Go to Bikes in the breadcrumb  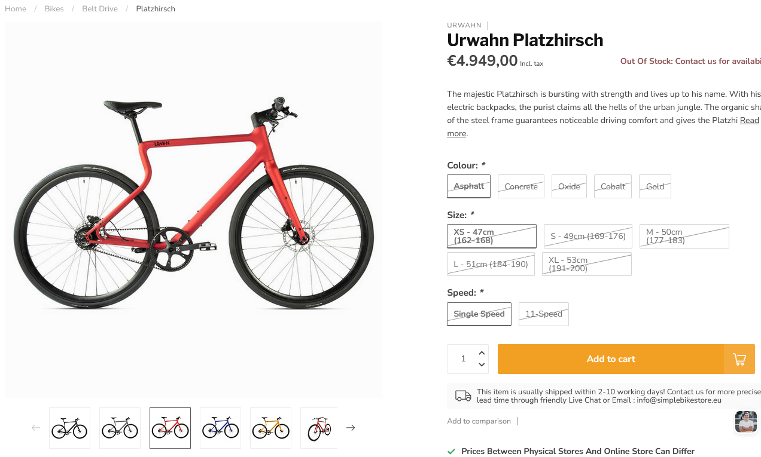54,9
